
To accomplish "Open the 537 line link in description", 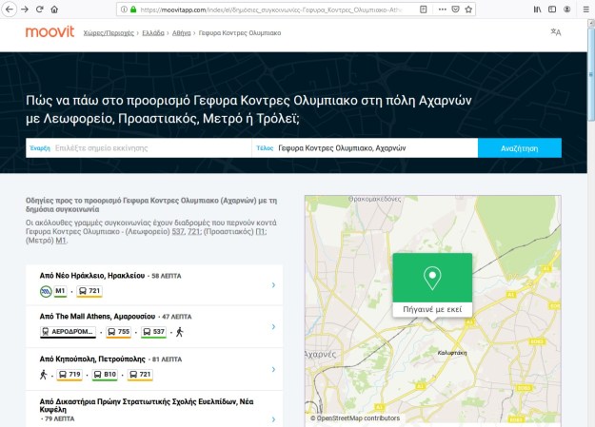I will [x=177, y=231].
